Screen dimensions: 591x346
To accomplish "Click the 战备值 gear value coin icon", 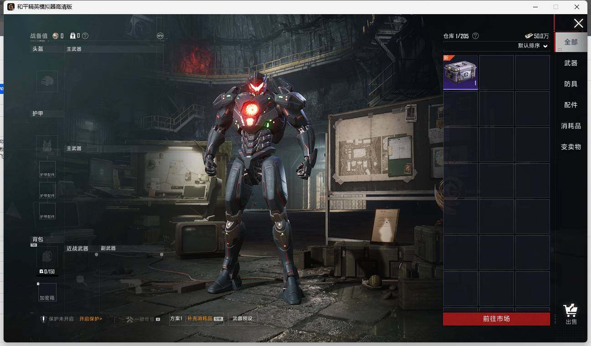I will [56, 36].
